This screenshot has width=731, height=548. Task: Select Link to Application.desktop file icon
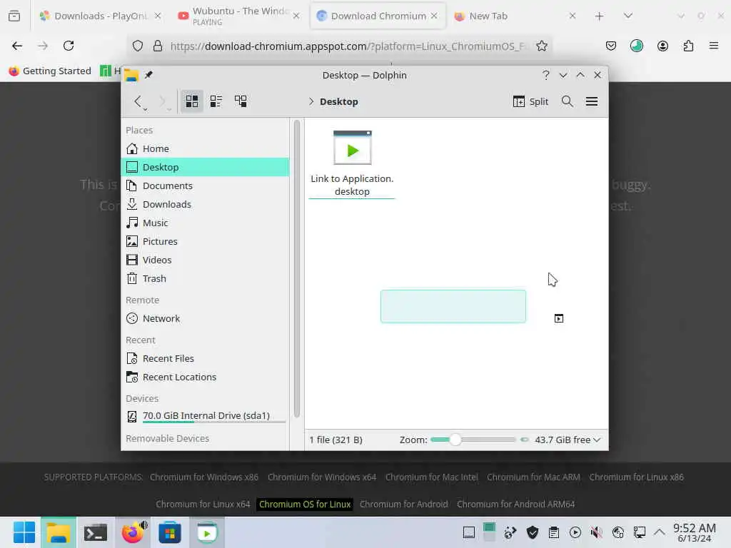[353, 148]
